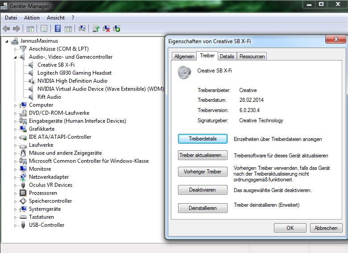
Task: Select NVIDIA Virtual Audio Device (Wave Extensible)
Action: pos(101,89)
